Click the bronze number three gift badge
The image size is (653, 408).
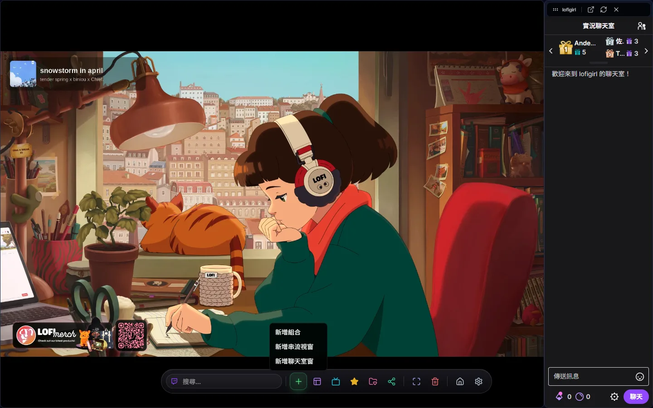coord(610,53)
